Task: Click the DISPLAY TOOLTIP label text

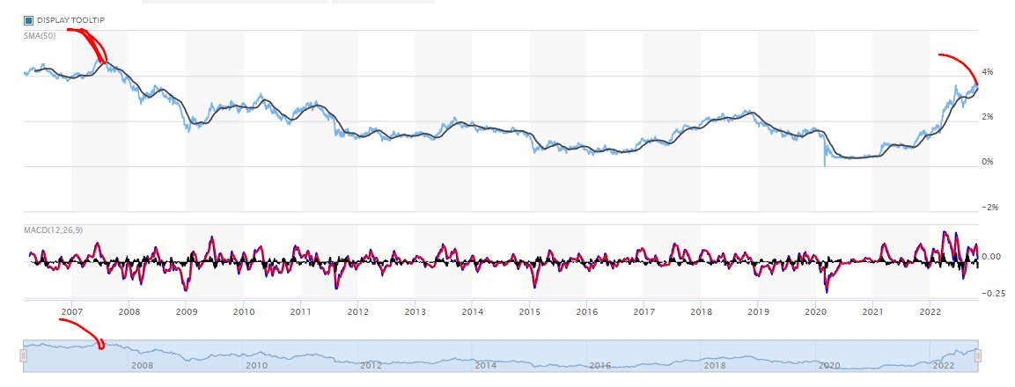Action: tap(70, 21)
